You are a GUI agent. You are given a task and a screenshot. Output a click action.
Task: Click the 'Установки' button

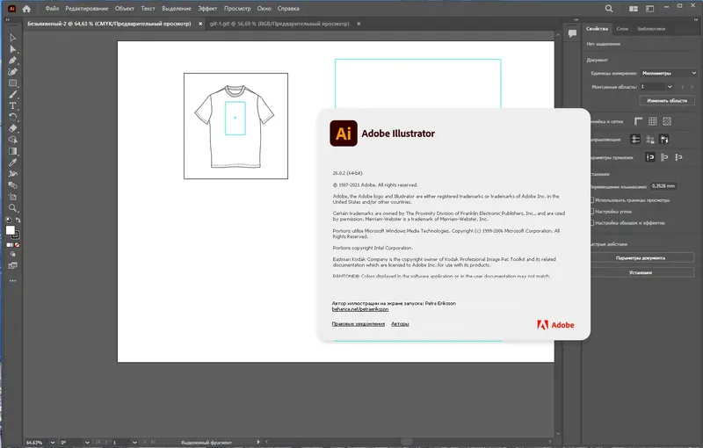pyautogui.click(x=641, y=272)
